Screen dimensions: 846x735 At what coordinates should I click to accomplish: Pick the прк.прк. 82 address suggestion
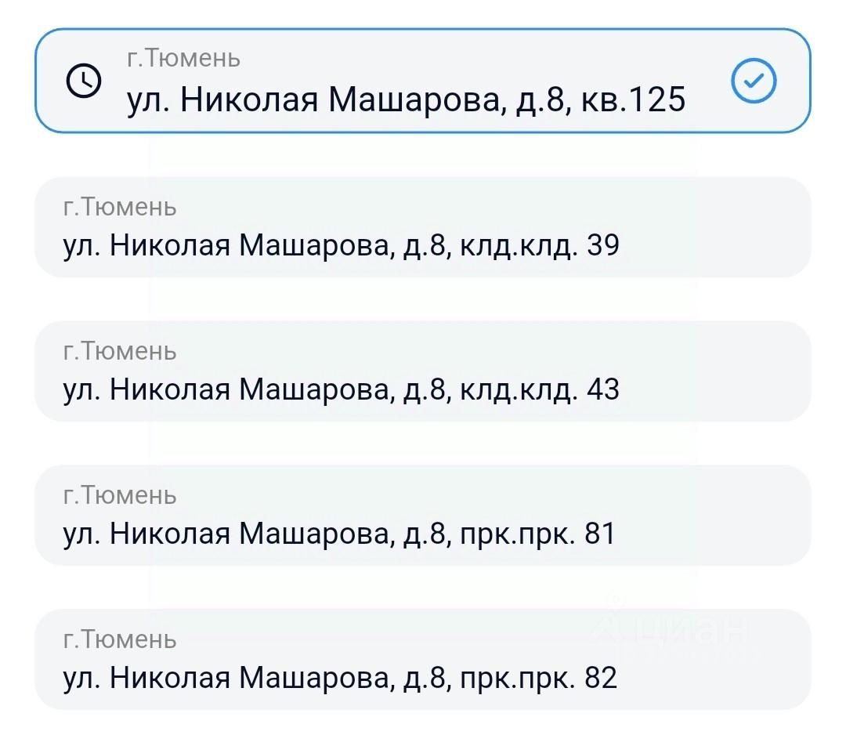point(340,677)
